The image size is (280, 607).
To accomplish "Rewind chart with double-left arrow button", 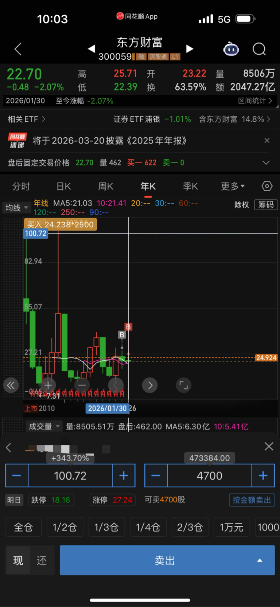I will coord(11,385).
